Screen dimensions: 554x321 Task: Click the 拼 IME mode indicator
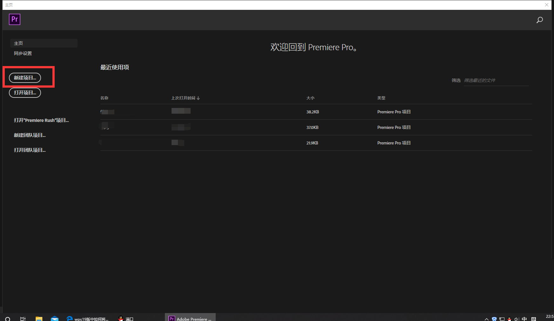click(x=534, y=319)
